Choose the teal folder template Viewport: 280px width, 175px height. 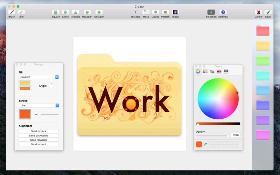263,75
